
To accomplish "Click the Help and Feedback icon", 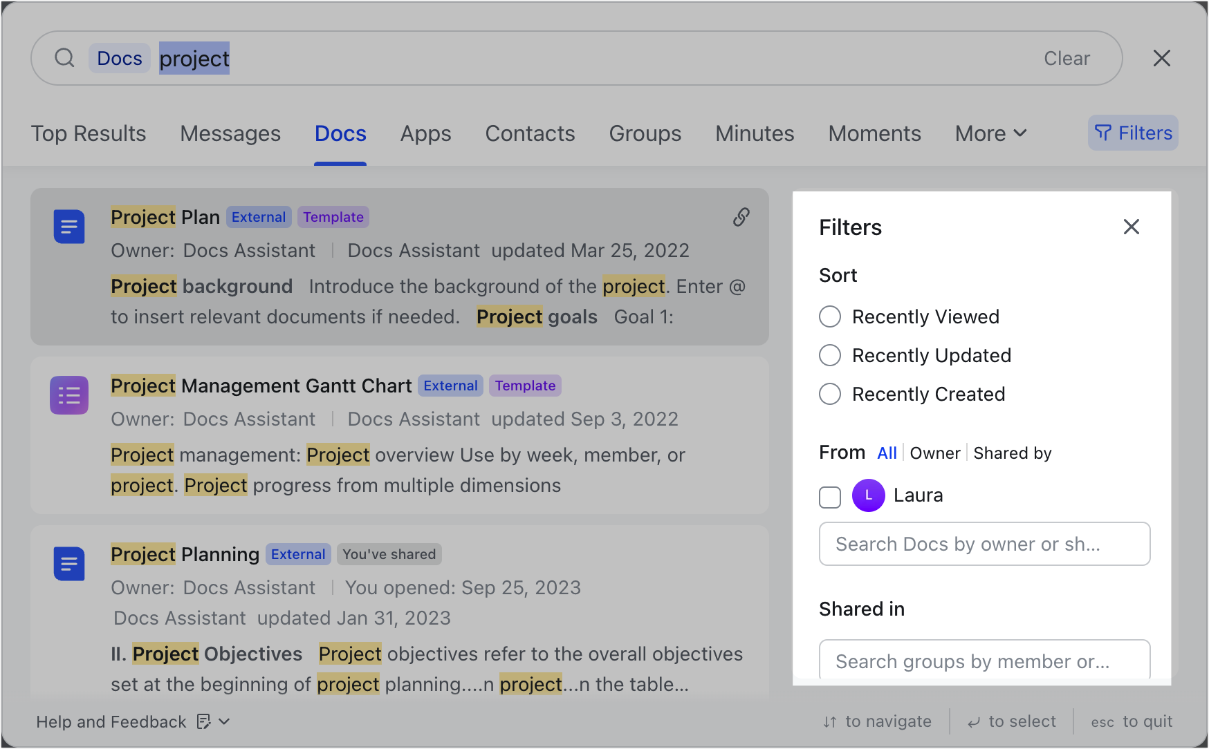I will 203,721.
